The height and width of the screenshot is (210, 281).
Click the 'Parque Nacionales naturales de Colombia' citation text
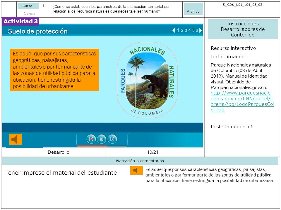pyautogui.click(x=241, y=76)
